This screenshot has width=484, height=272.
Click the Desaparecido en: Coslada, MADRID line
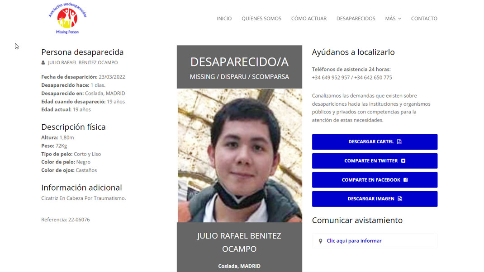(x=83, y=93)
